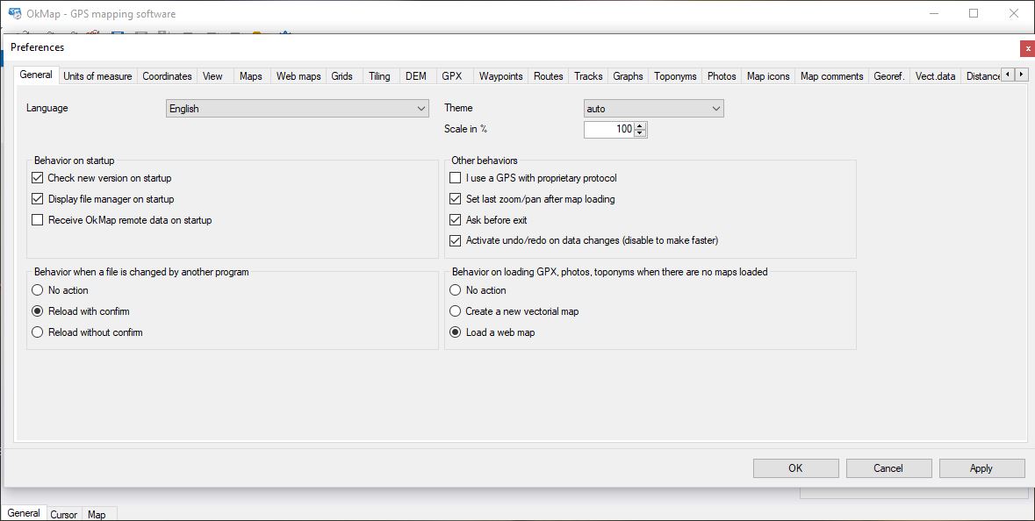Select the General tab in main window bottom

[x=24, y=513]
